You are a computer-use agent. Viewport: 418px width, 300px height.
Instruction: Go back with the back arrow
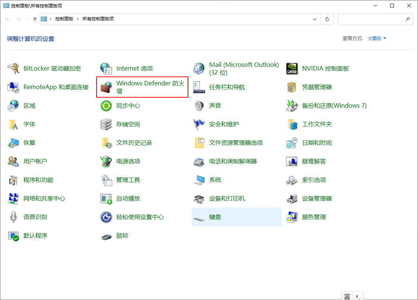(7, 19)
